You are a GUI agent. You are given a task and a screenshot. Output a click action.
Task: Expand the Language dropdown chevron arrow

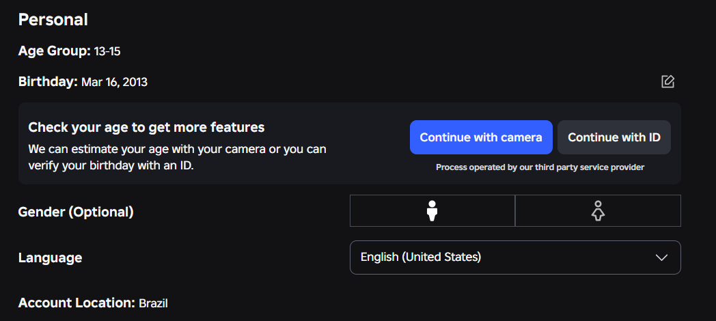coord(661,257)
